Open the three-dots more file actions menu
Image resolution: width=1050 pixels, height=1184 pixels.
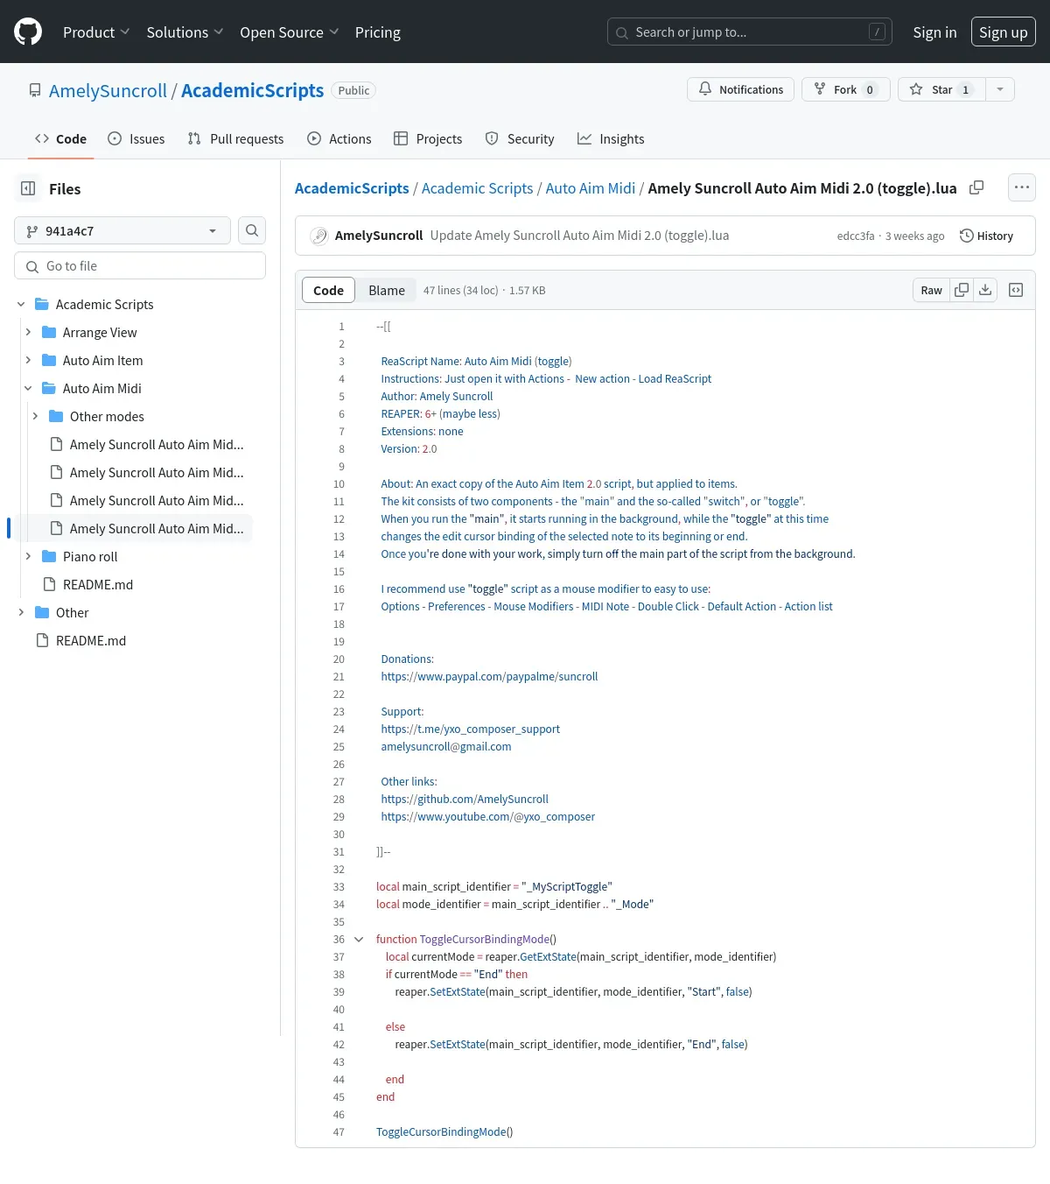pyautogui.click(x=1021, y=187)
